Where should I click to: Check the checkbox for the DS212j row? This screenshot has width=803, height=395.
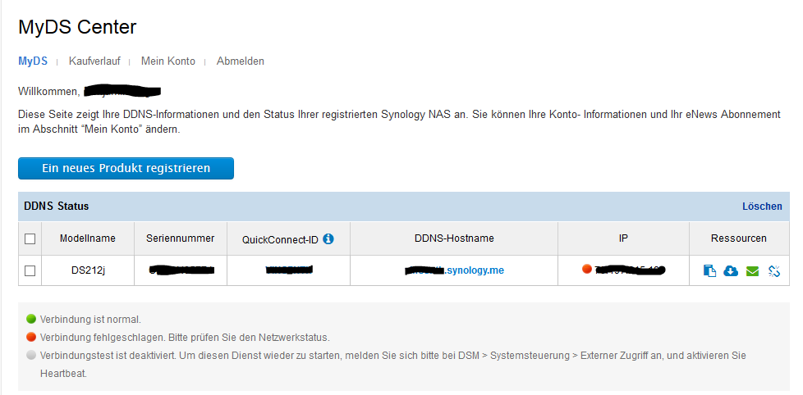tap(30, 270)
